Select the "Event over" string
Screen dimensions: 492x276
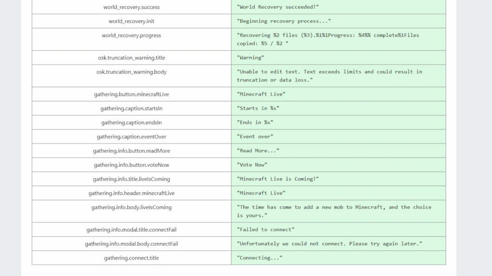click(255, 137)
